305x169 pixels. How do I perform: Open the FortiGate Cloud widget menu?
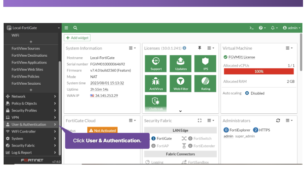[132, 121]
